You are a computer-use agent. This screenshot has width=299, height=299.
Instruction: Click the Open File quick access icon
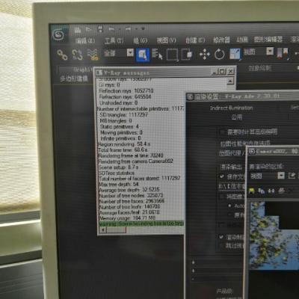(88, 29)
